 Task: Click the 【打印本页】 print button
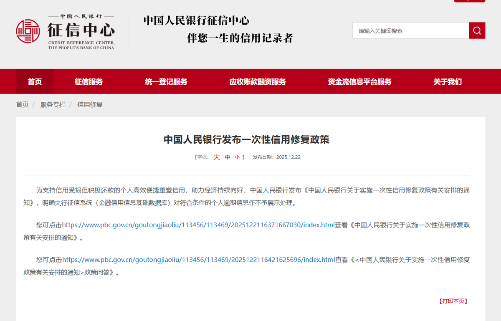pyautogui.click(x=453, y=301)
